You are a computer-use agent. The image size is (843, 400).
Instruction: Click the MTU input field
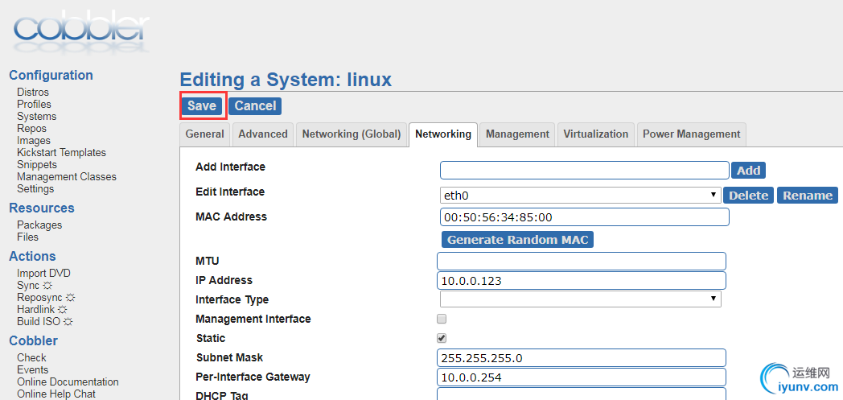coord(582,262)
